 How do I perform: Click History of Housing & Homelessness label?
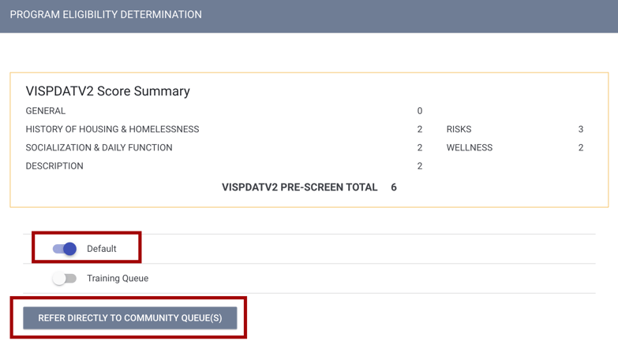point(112,129)
